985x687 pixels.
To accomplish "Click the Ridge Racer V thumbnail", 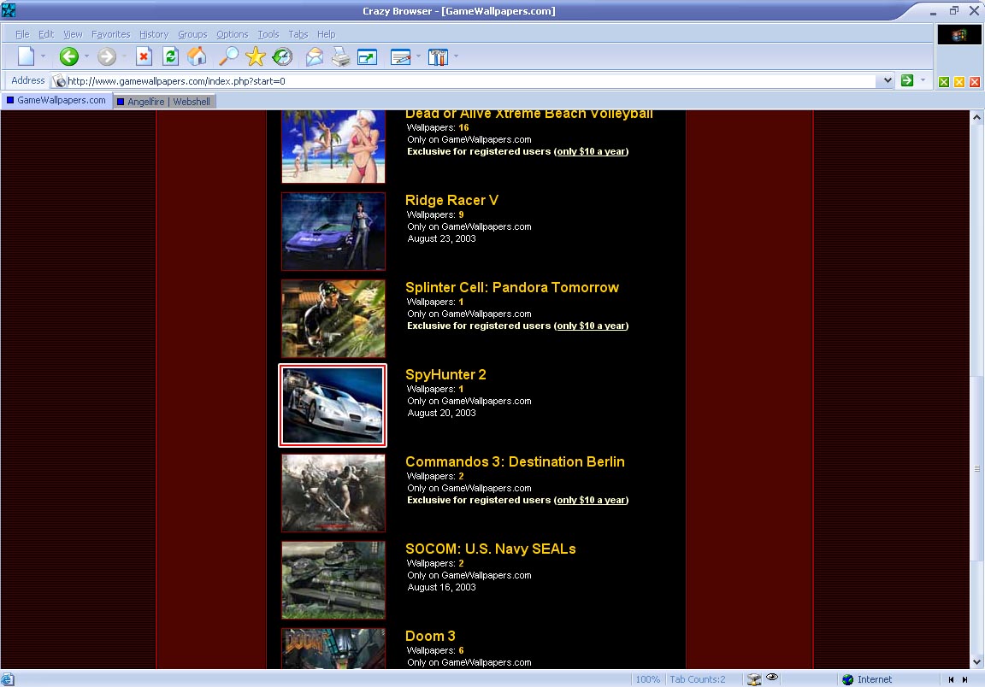I will click(333, 231).
